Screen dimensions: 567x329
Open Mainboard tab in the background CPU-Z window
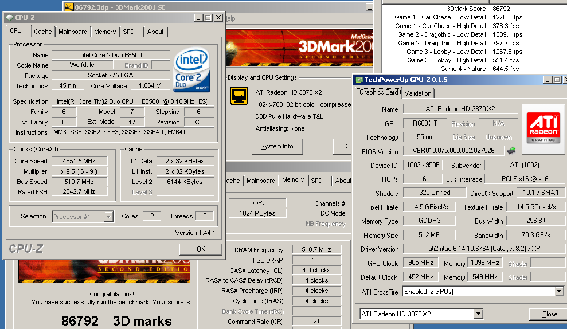coord(261,181)
